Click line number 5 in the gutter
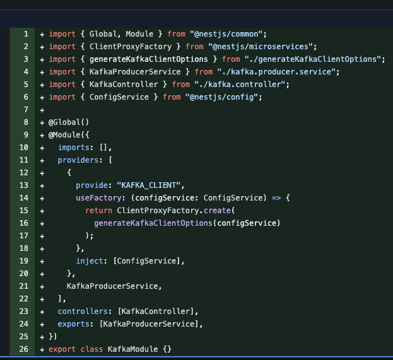Viewport: 393px width, 360px height. pyautogui.click(x=26, y=84)
